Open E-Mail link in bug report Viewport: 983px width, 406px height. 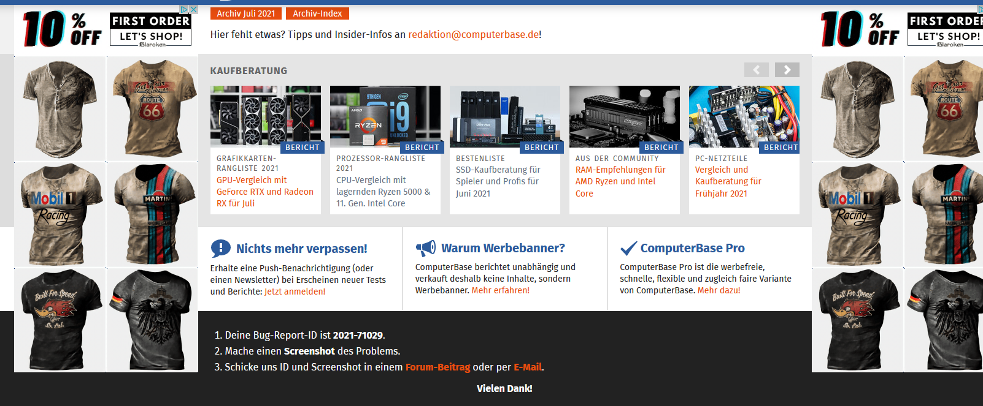click(528, 367)
